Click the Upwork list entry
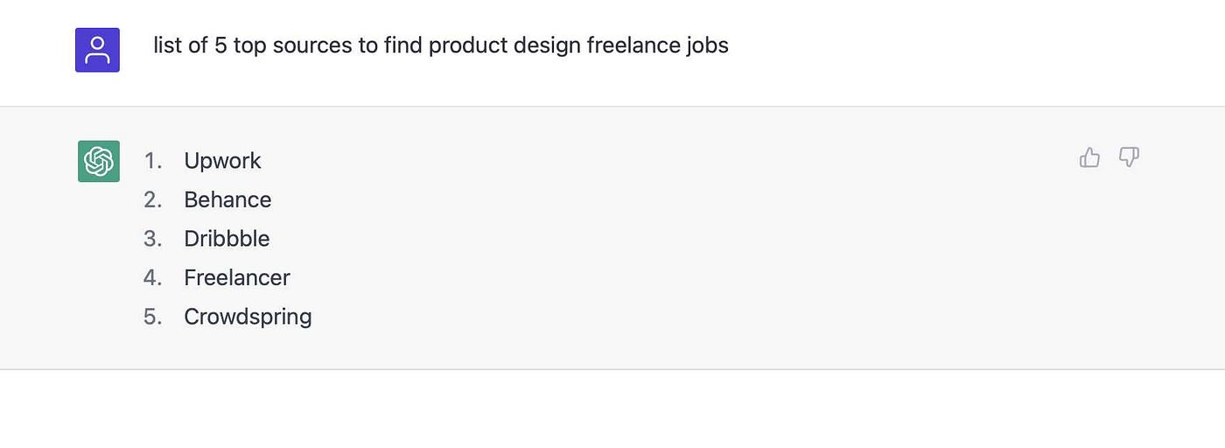The image size is (1225, 448). tap(222, 161)
